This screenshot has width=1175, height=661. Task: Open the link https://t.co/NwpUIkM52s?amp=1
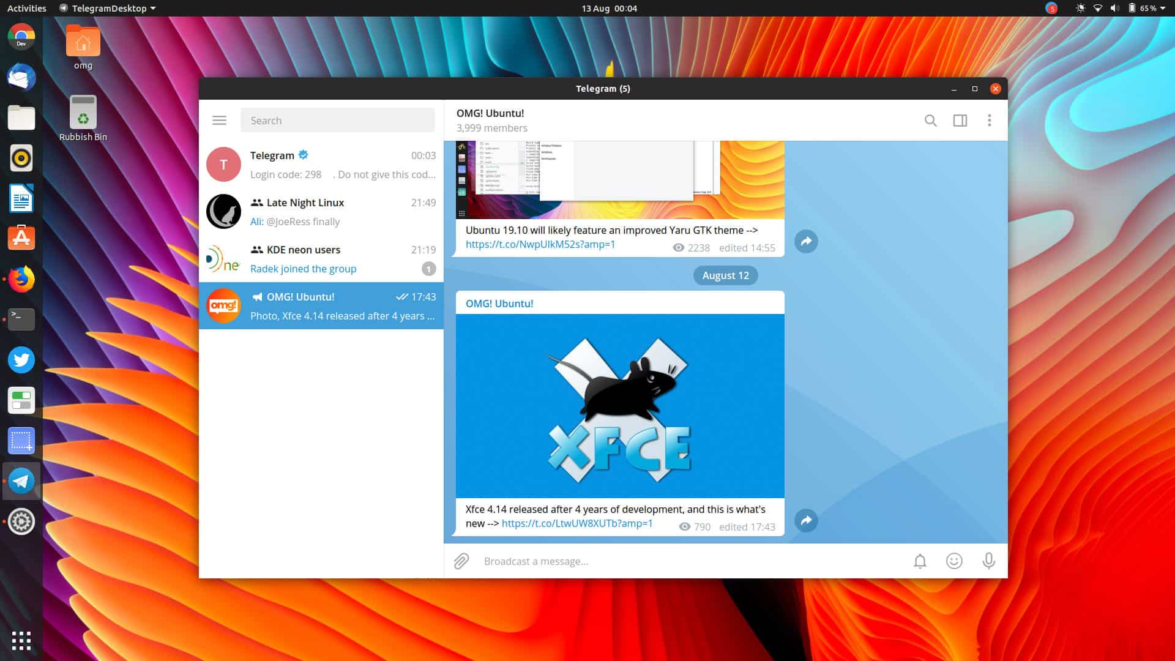[x=540, y=244]
